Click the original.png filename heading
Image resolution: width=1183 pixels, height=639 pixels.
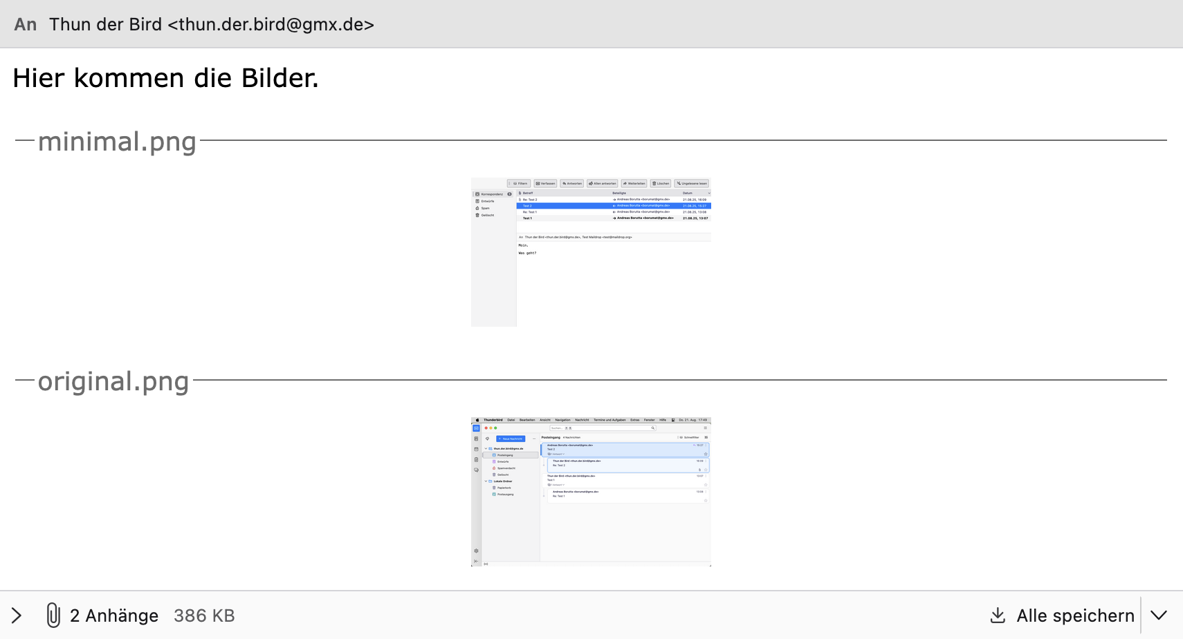click(x=113, y=381)
